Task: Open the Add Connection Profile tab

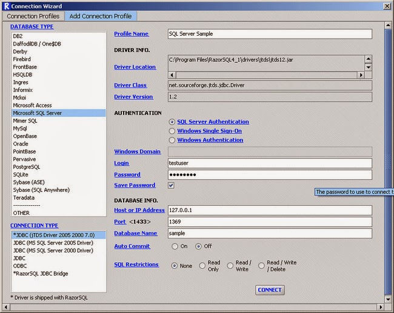Action: [101, 16]
